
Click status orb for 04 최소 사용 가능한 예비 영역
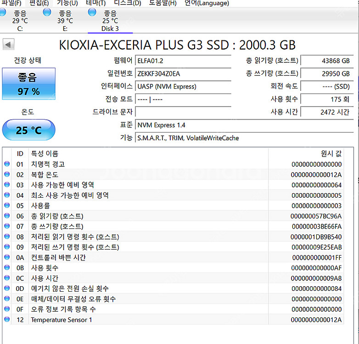7,195
